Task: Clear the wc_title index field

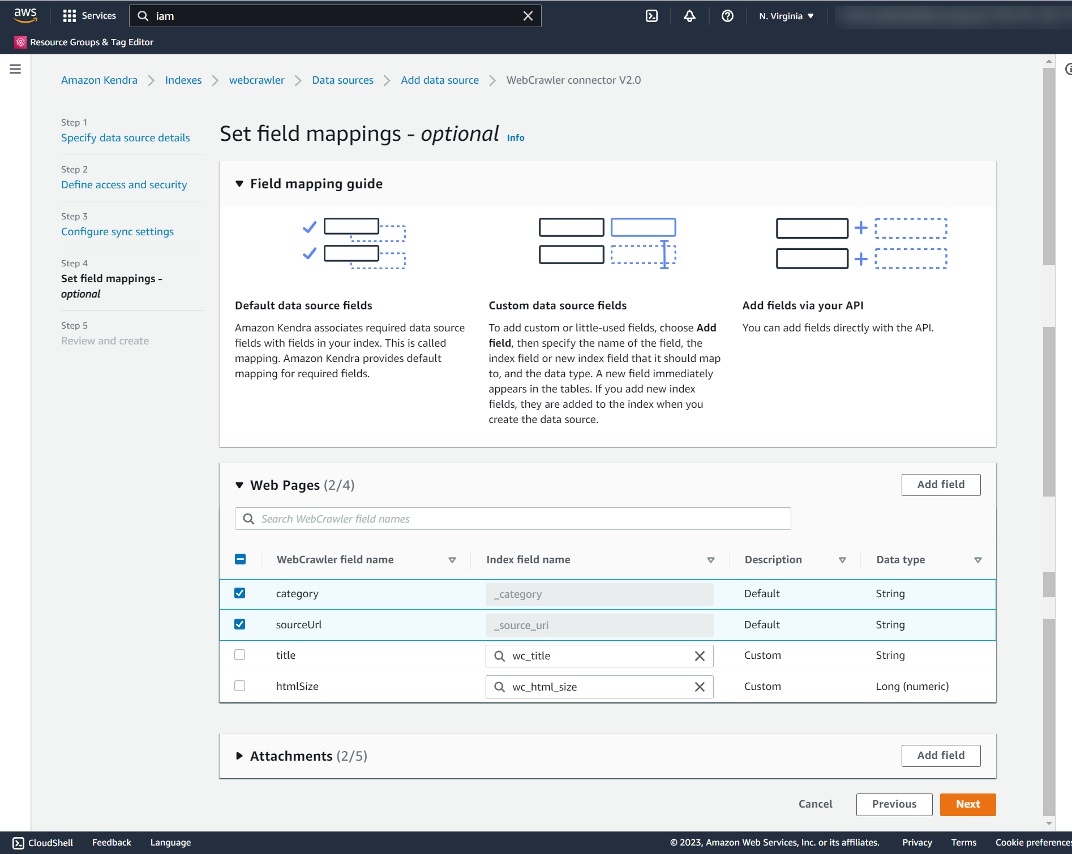Action: tap(700, 656)
